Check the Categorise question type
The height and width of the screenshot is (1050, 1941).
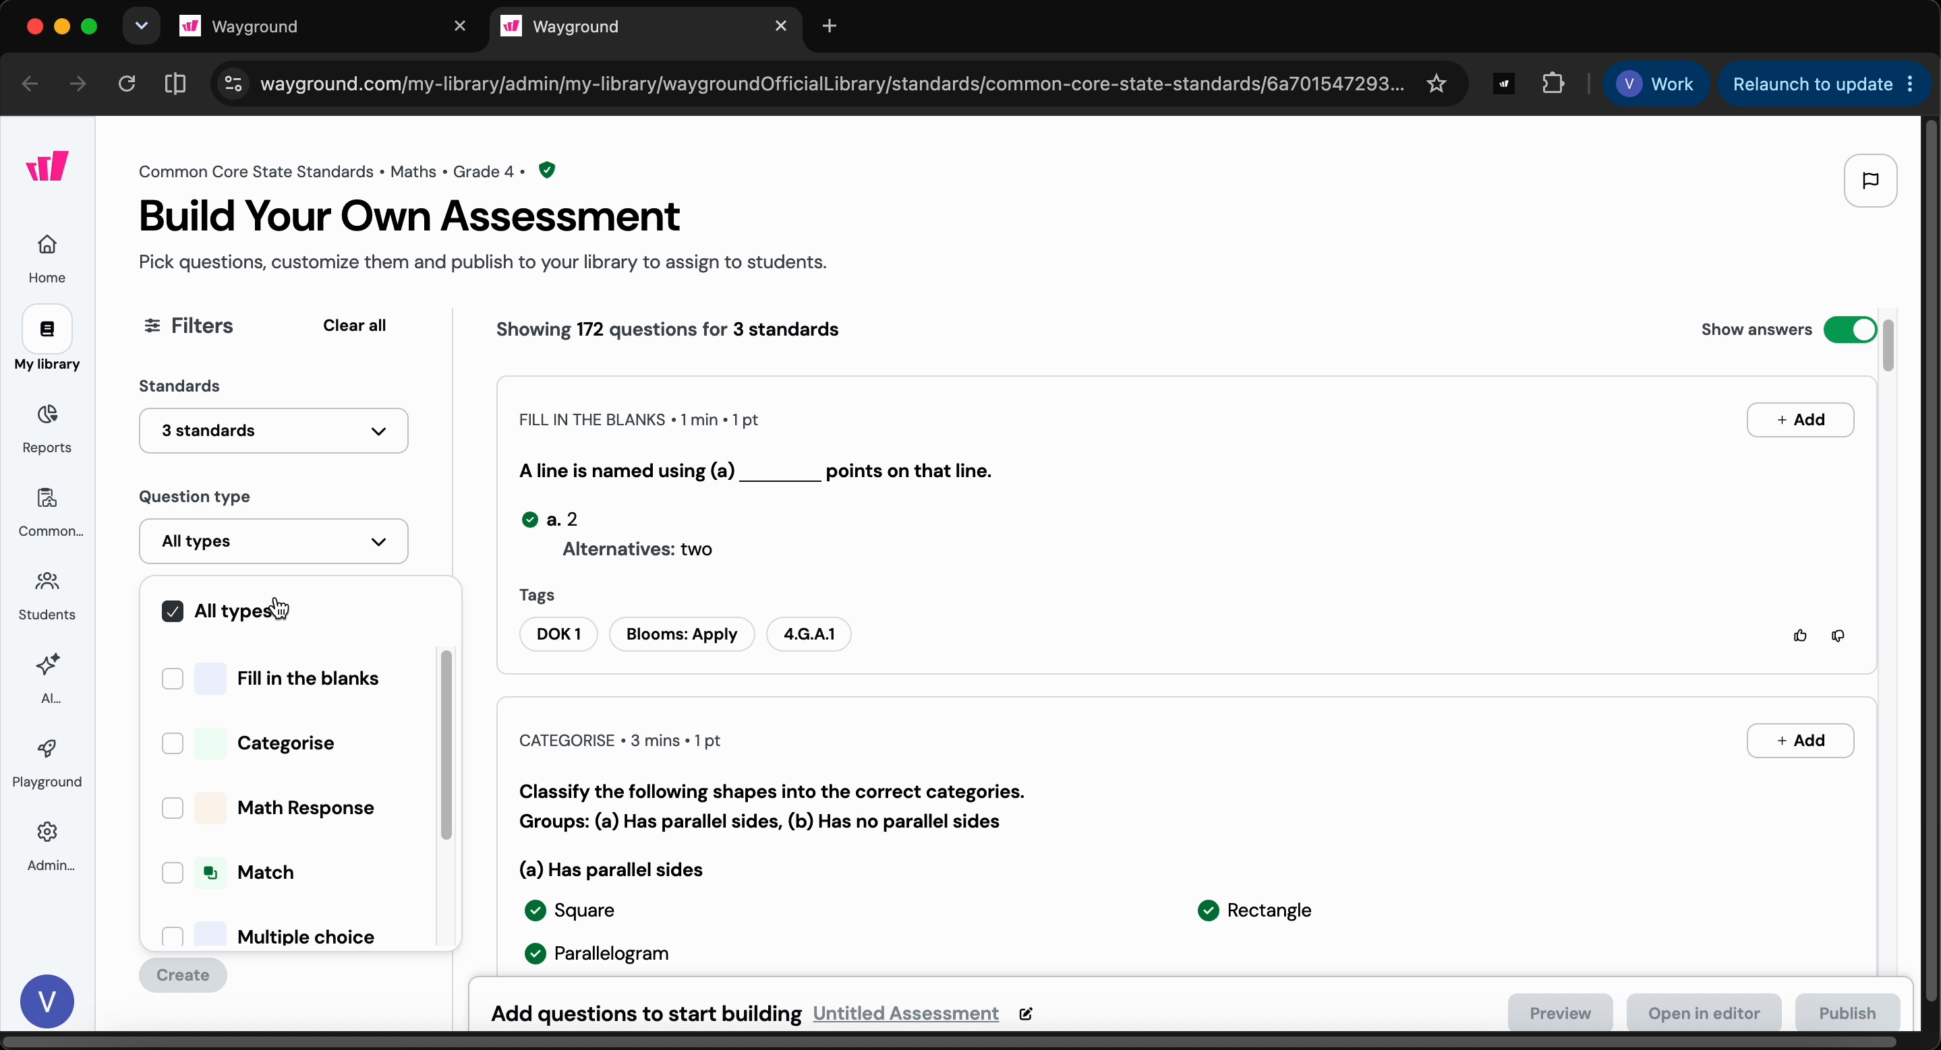(x=173, y=743)
